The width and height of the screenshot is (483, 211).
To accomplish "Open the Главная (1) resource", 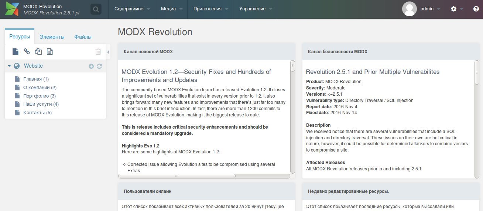I will (36, 79).
